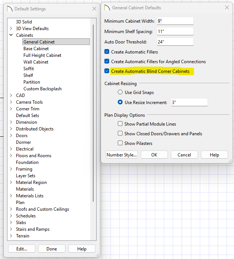234x259 pixels.
Task: Enable Show Partial Module Lines
Action: tap(120, 124)
